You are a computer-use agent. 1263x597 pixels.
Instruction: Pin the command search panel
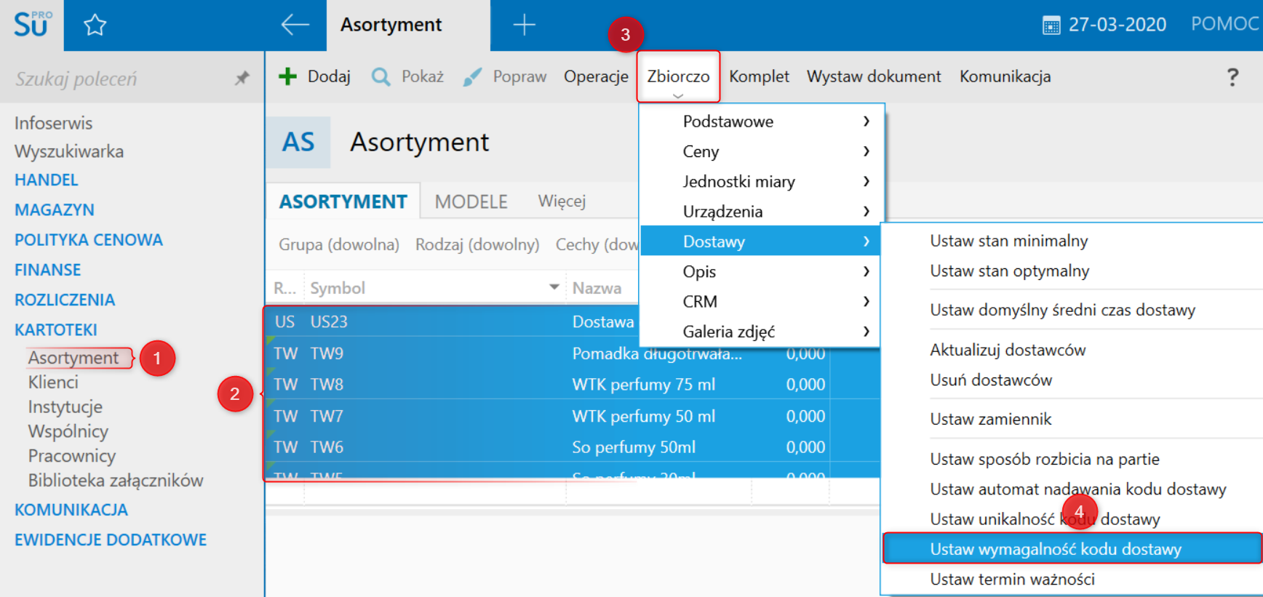tap(242, 78)
